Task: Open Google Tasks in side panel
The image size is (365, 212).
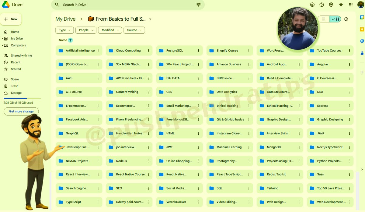Action: pos(362,41)
